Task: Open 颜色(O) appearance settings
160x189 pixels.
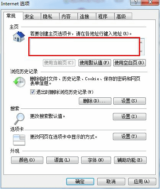Action: (27, 160)
